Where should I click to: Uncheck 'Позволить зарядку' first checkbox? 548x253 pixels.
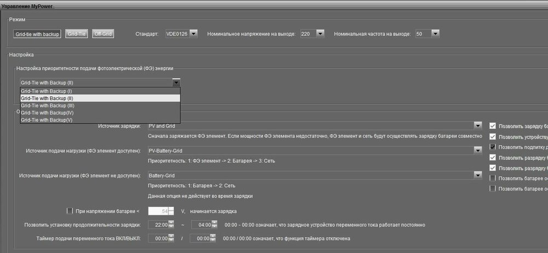493,126
